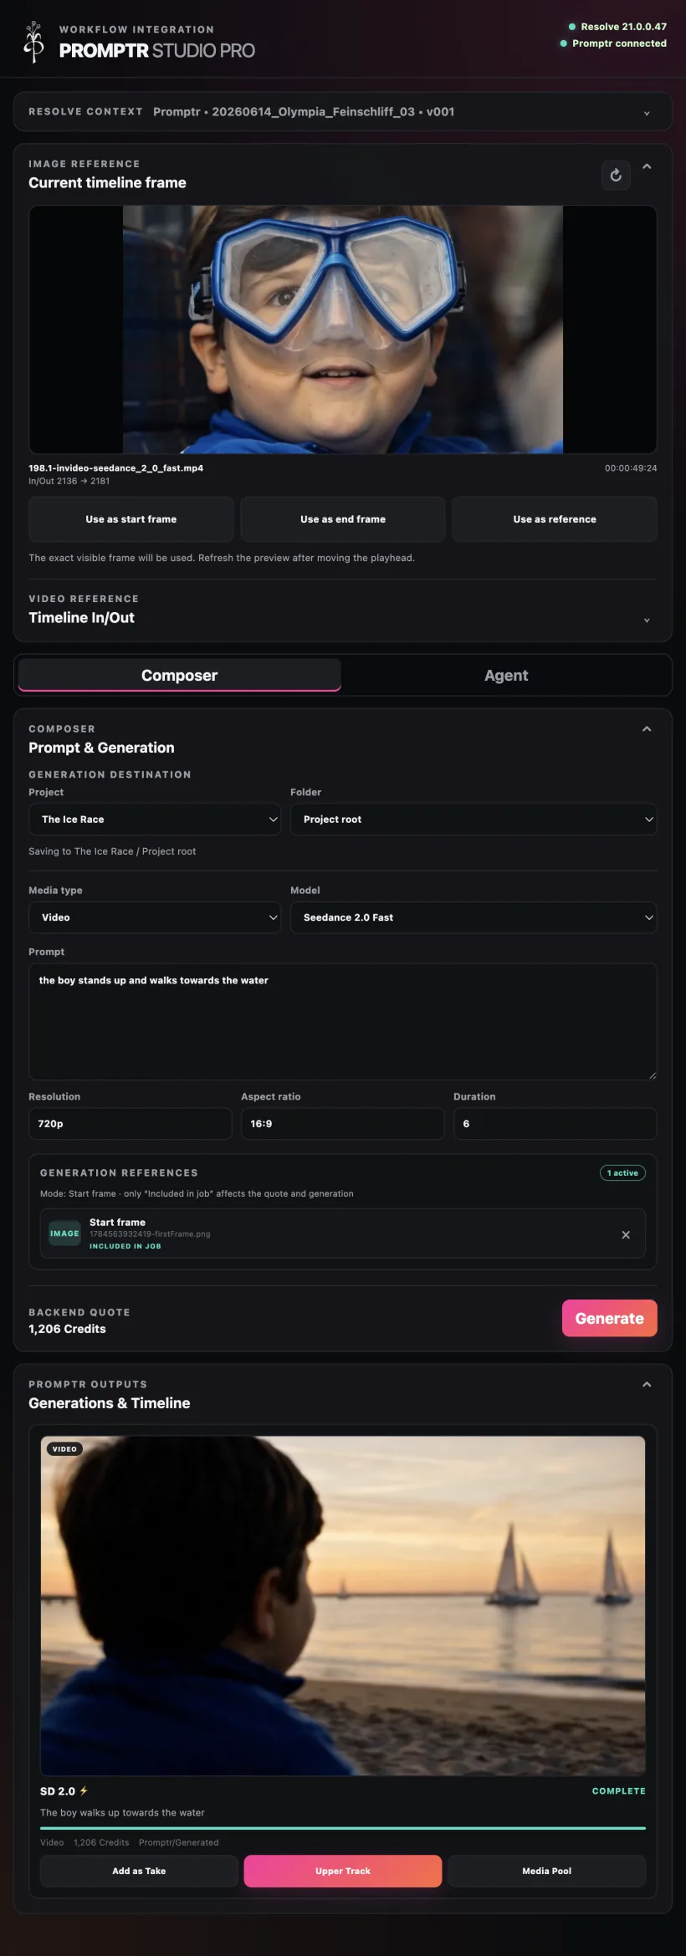Viewport: 686px width, 1956px height.
Task: Remove the Start frame reference
Action: point(626,1234)
